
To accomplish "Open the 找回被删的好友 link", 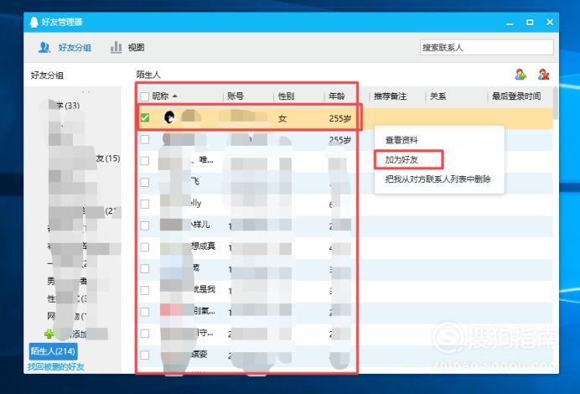I will tap(56, 367).
